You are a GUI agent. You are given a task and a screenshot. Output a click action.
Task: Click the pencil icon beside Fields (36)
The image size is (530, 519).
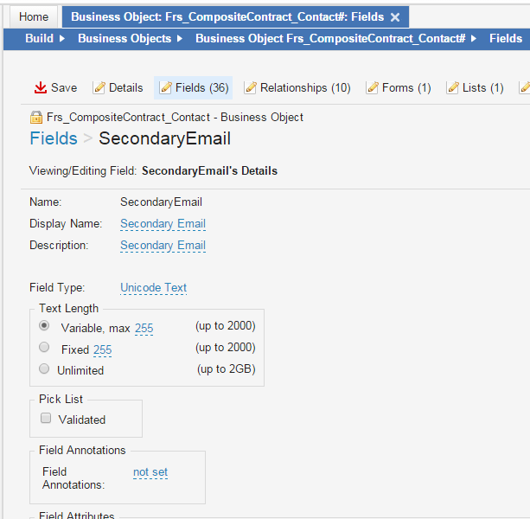166,87
